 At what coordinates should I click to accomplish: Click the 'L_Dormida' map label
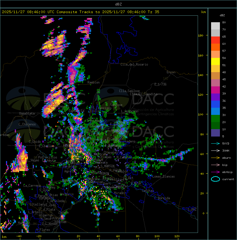162,198
